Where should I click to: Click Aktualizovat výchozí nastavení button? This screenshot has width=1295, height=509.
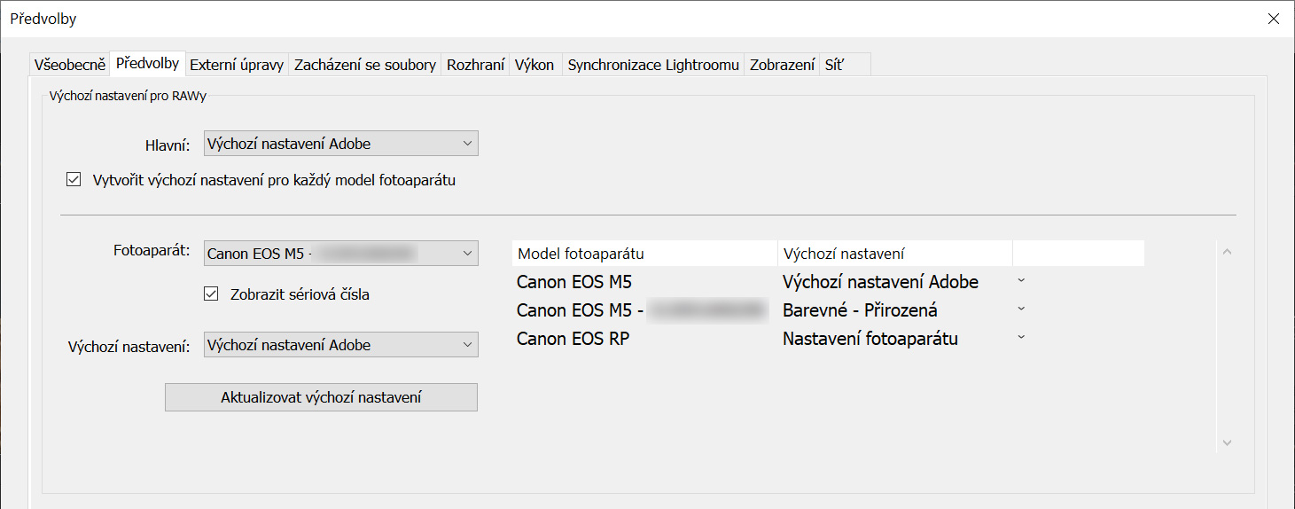(321, 397)
